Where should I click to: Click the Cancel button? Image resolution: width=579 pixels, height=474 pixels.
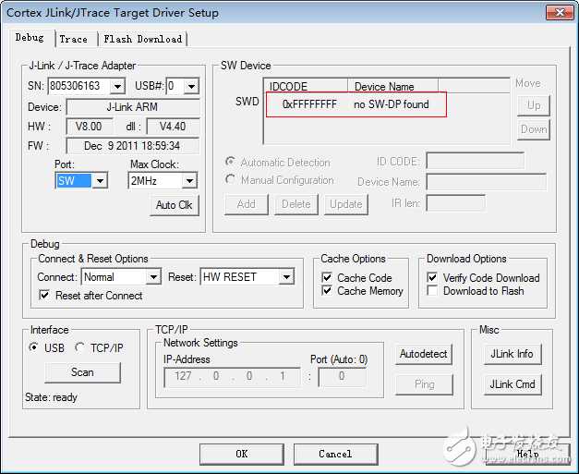click(x=335, y=454)
